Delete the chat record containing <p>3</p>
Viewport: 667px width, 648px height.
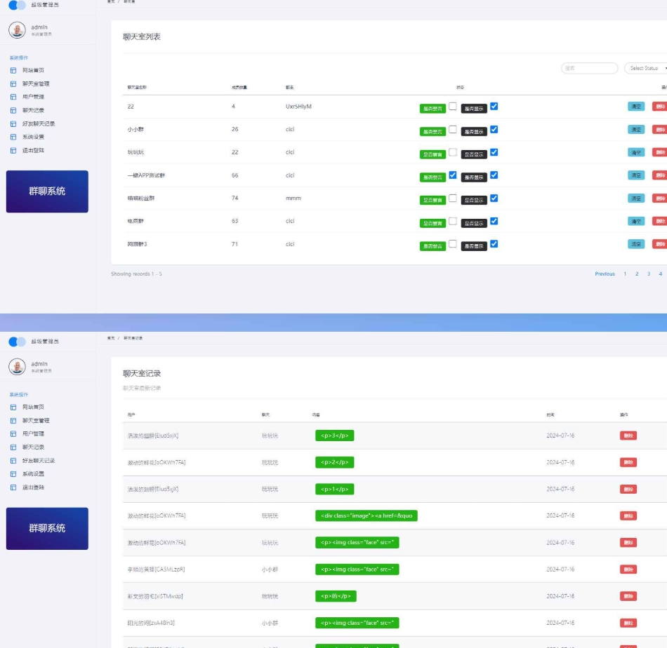click(x=628, y=436)
